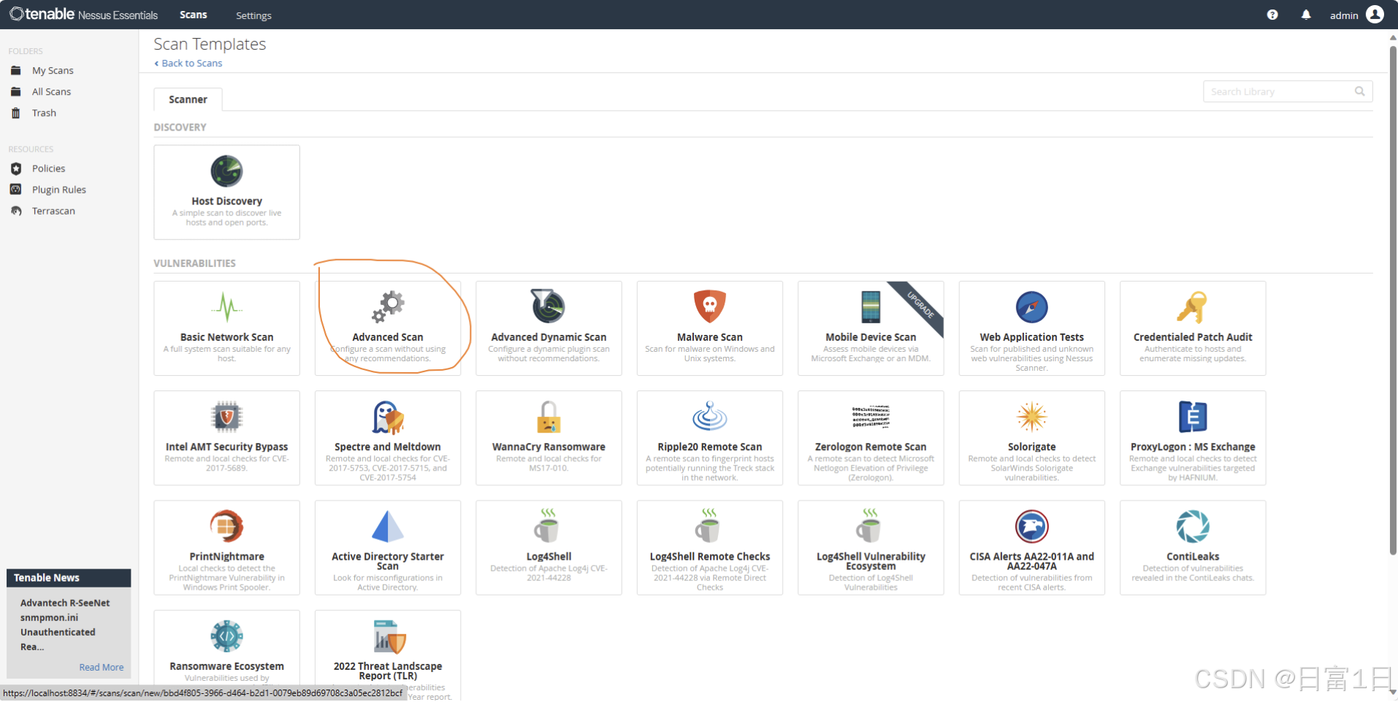Open Plugin Rules in Resources
The image size is (1398, 702).
pos(58,190)
